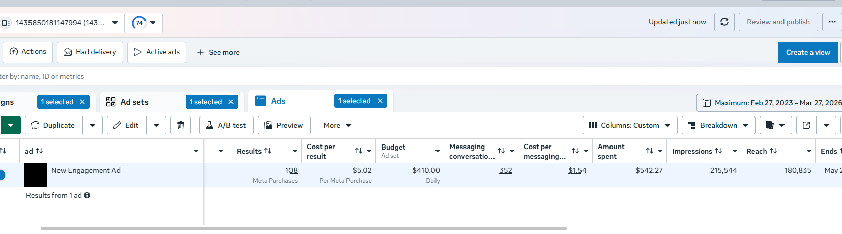Click the export share icon button

coord(806,125)
